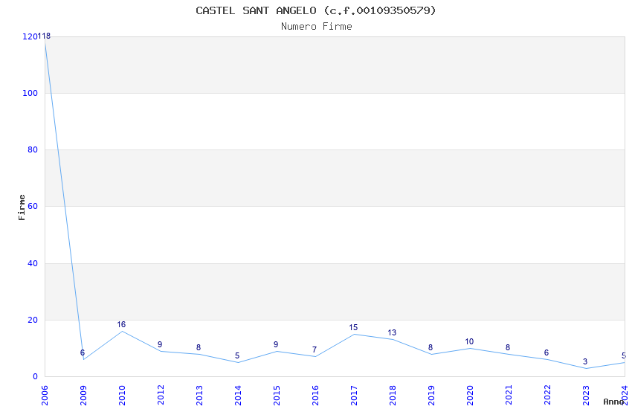Viewport: 632px width, 409px height.
Task: Click the x-axis year 2022
Action: (548, 395)
